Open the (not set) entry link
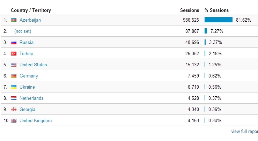 tap(23, 31)
